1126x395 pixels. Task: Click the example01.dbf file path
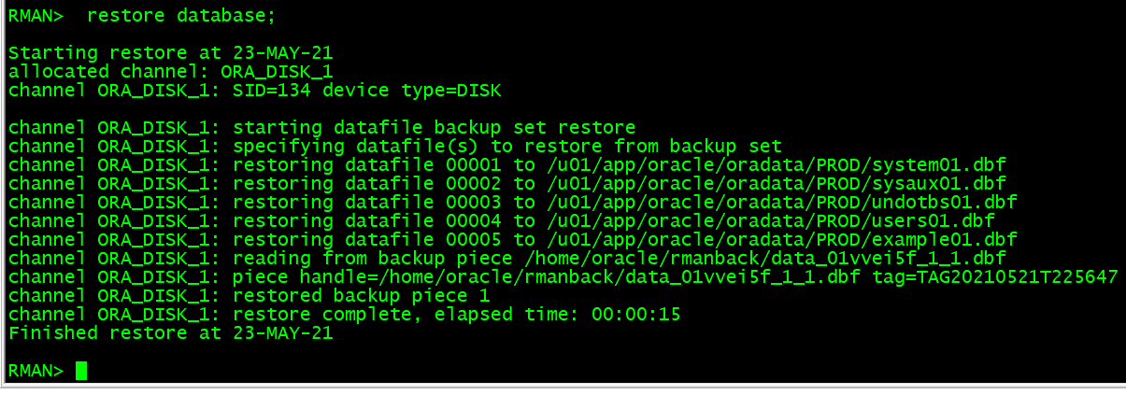[x=780, y=240]
